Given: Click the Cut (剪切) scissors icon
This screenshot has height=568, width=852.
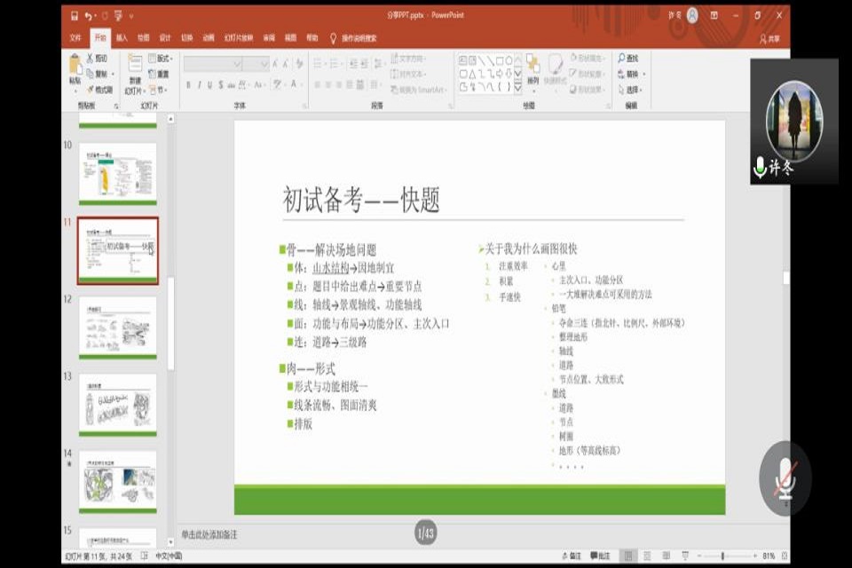Looking at the screenshot, I should (x=91, y=59).
